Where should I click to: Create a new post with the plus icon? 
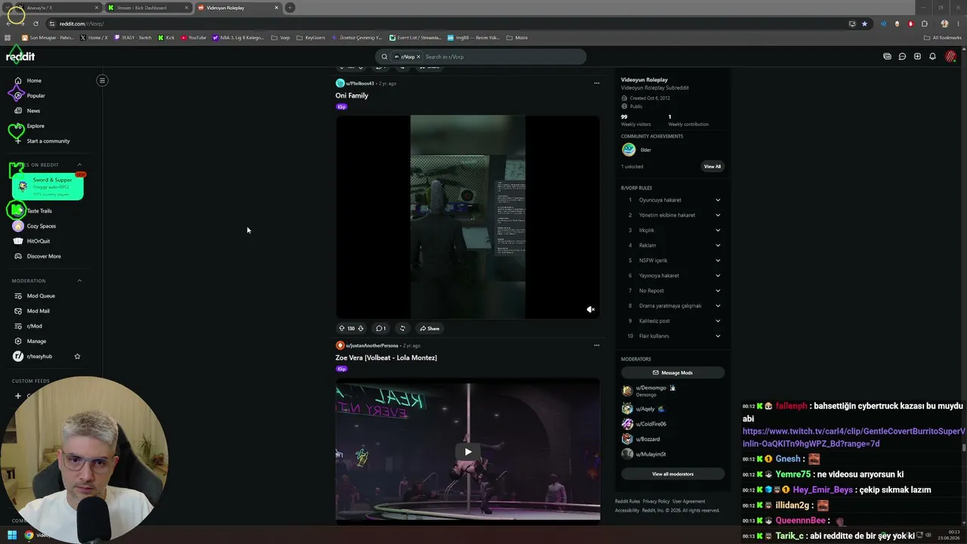[x=917, y=57]
